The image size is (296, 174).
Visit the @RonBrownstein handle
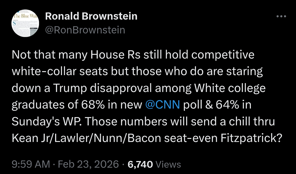tap(85, 30)
